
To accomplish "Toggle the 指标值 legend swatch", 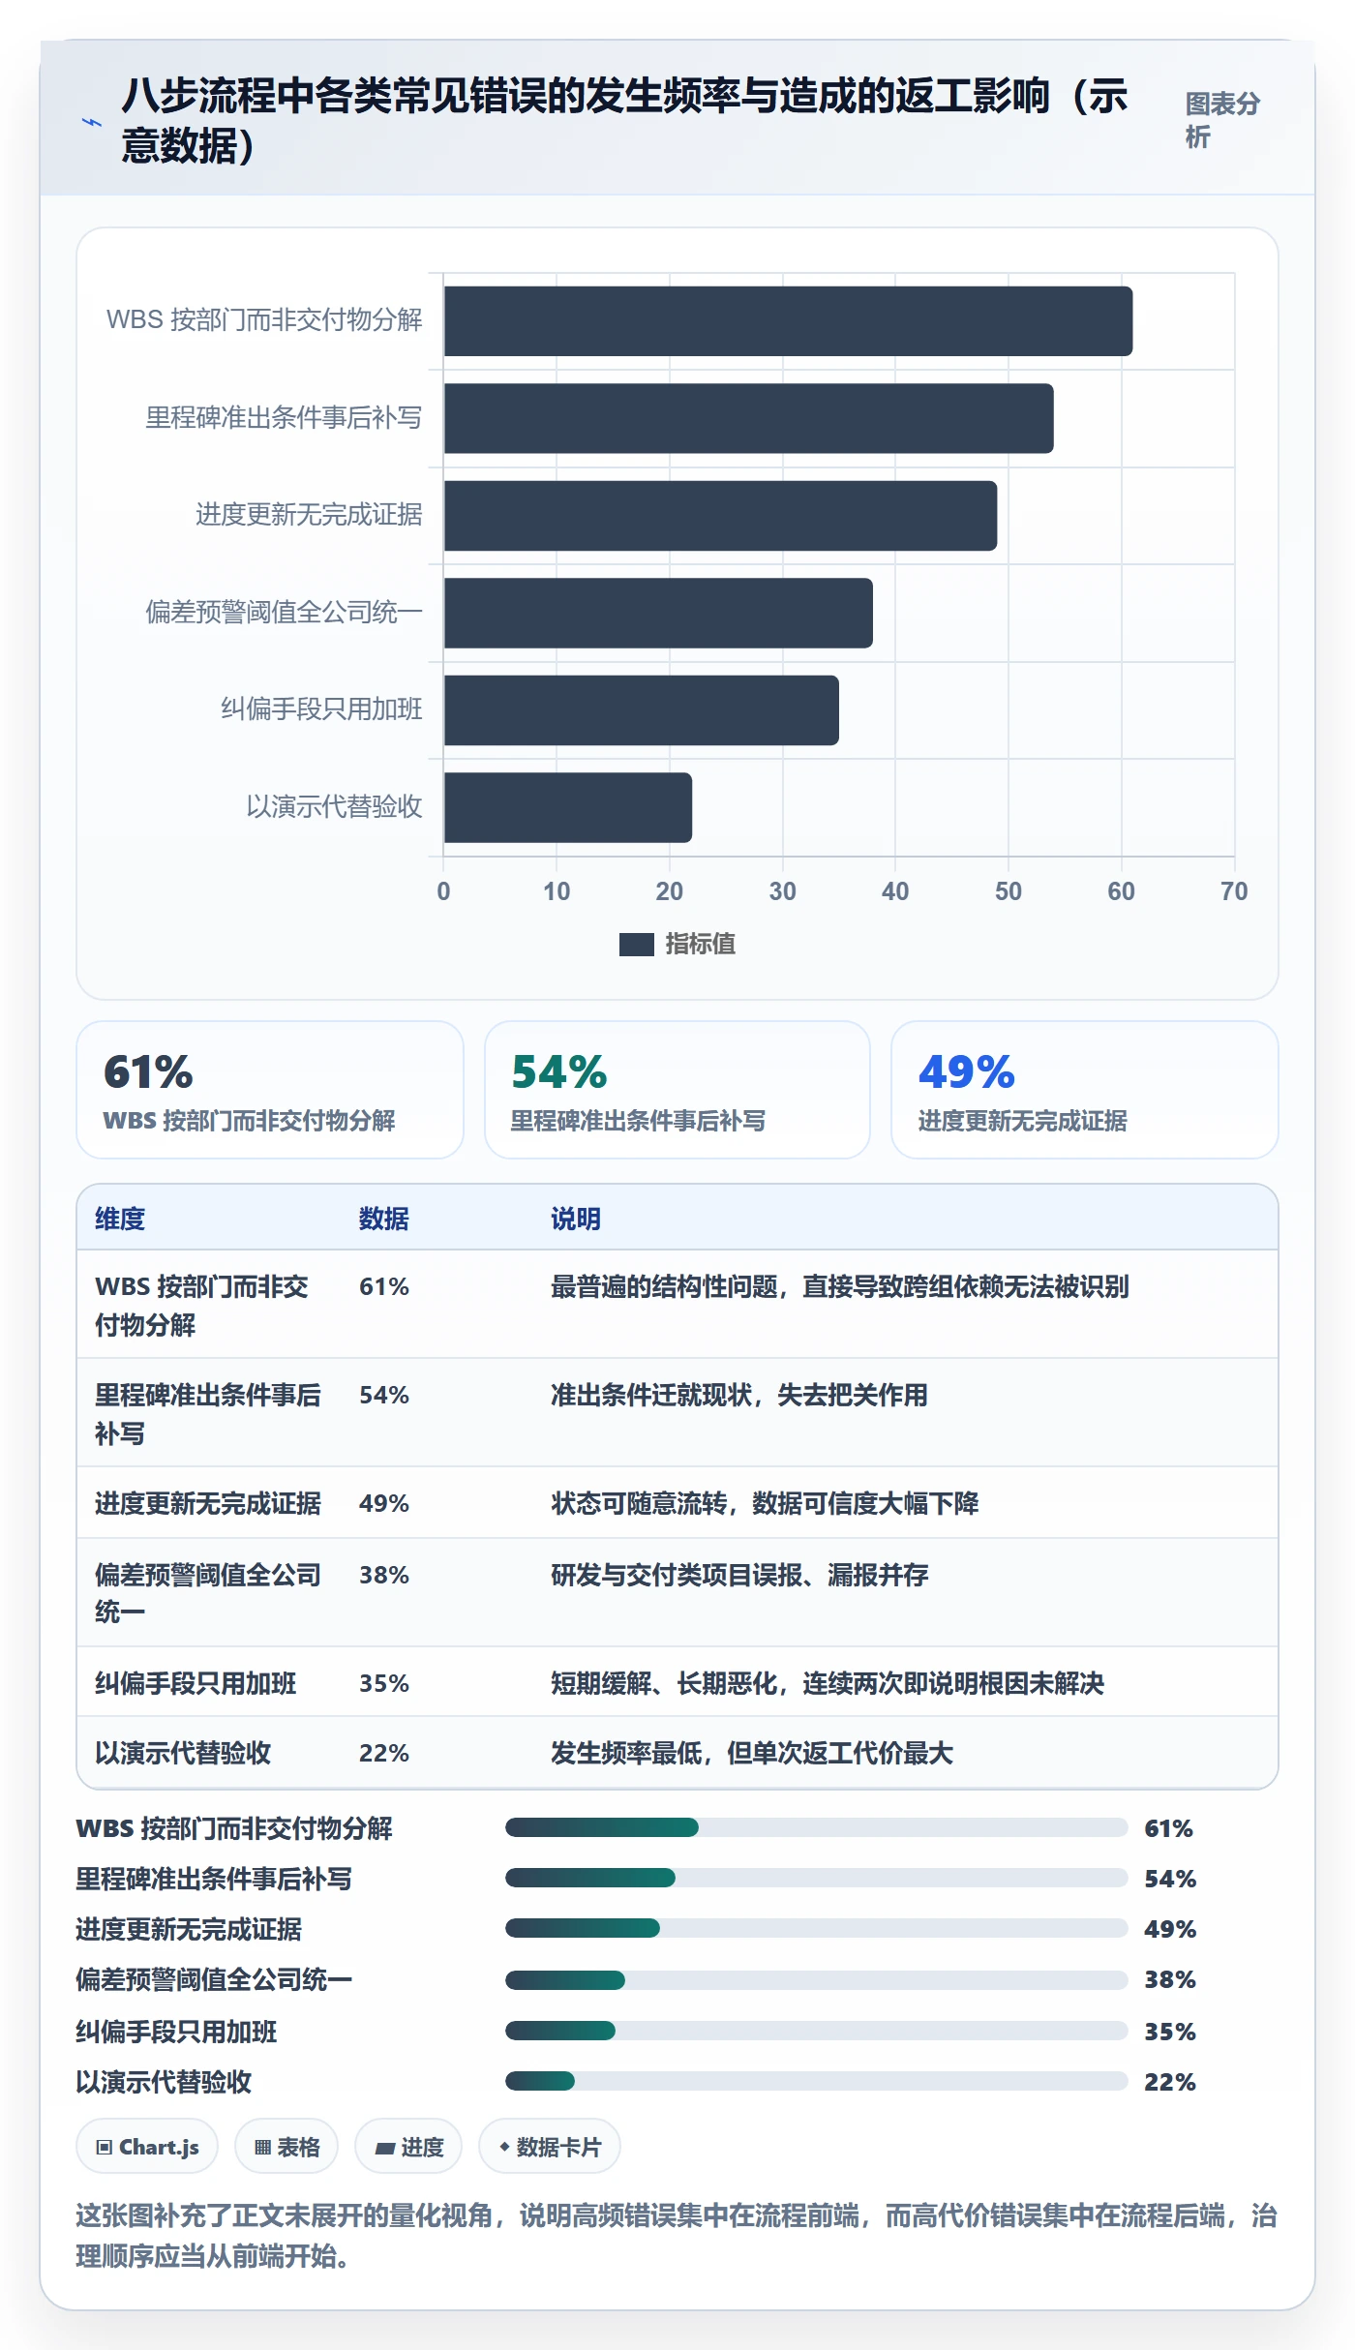I will pos(636,944).
